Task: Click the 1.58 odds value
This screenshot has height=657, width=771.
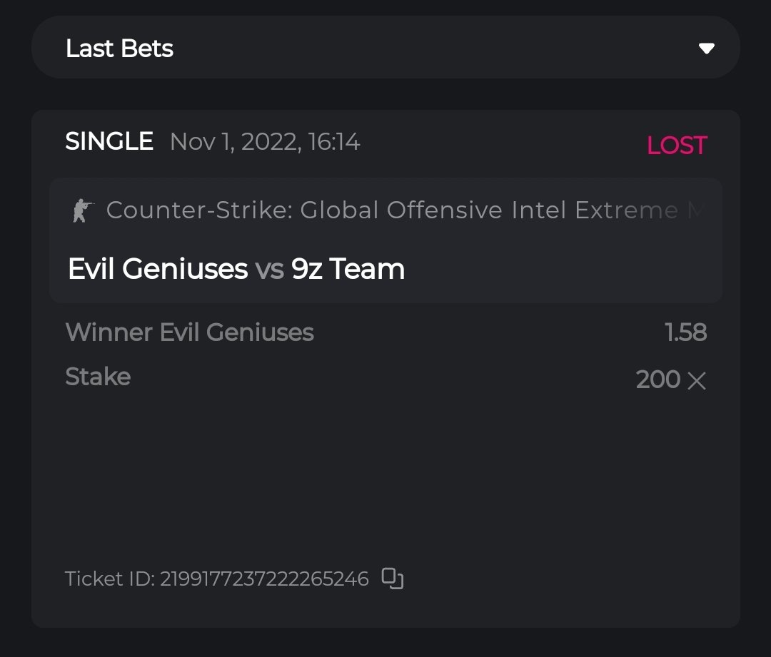Action: [x=685, y=332]
